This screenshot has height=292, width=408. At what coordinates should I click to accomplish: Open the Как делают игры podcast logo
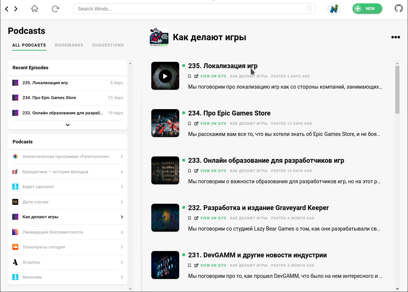tap(159, 37)
